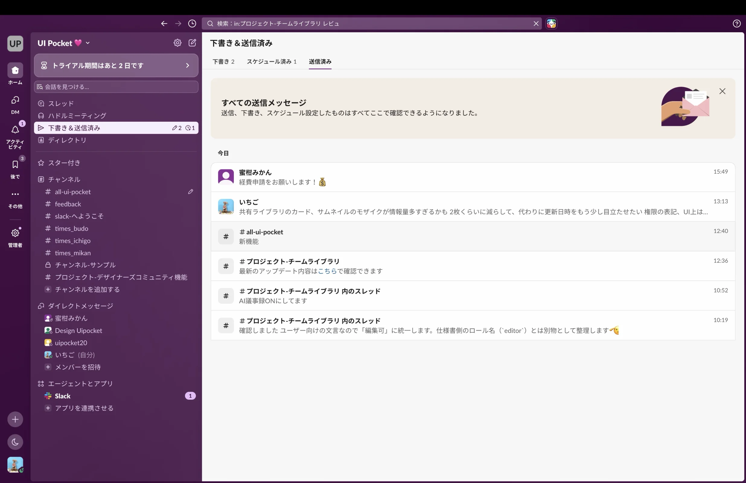The image size is (746, 483).
Task: Click the main search bar
Action: tap(371, 24)
